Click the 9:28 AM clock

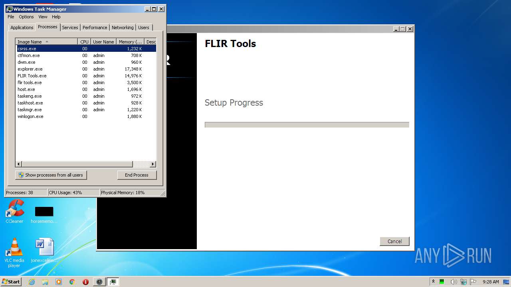(x=491, y=282)
